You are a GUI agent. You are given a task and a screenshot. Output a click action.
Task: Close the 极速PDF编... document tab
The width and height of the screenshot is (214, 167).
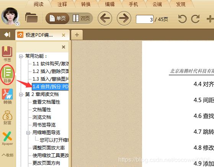(64, 35)
